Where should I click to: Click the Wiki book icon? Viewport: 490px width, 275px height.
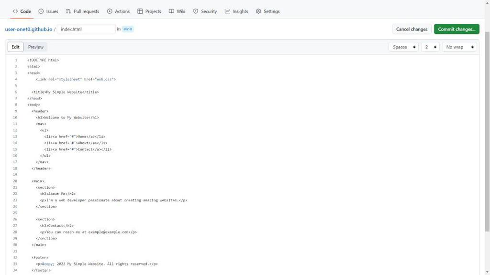(x=171, y=11)
